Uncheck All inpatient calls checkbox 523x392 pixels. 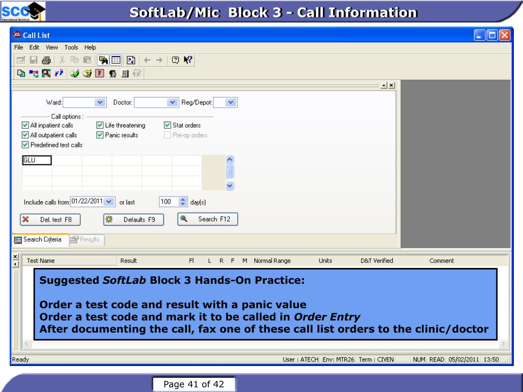point(25,126)
